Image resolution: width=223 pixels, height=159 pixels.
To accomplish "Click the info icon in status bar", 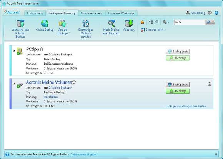I will pos(7,154).
